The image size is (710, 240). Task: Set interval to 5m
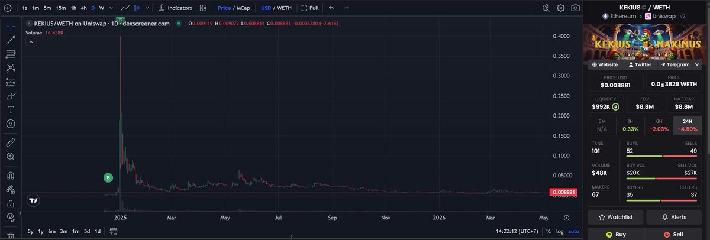click(47, 8)
